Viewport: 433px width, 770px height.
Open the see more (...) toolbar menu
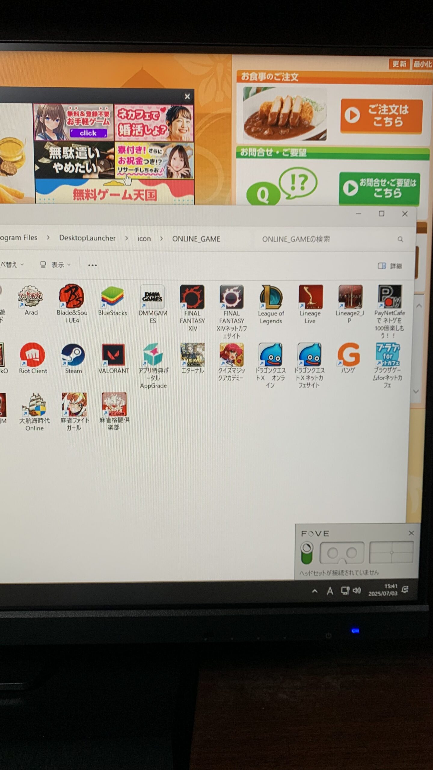92,265
